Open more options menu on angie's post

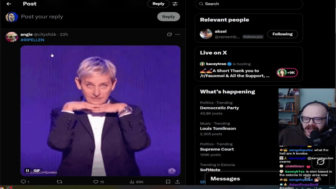point(177,34)
